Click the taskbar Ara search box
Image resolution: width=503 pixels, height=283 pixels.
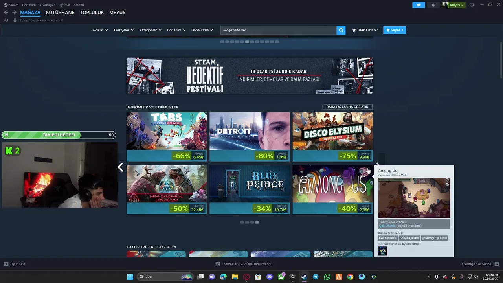(x=165, y=277)
